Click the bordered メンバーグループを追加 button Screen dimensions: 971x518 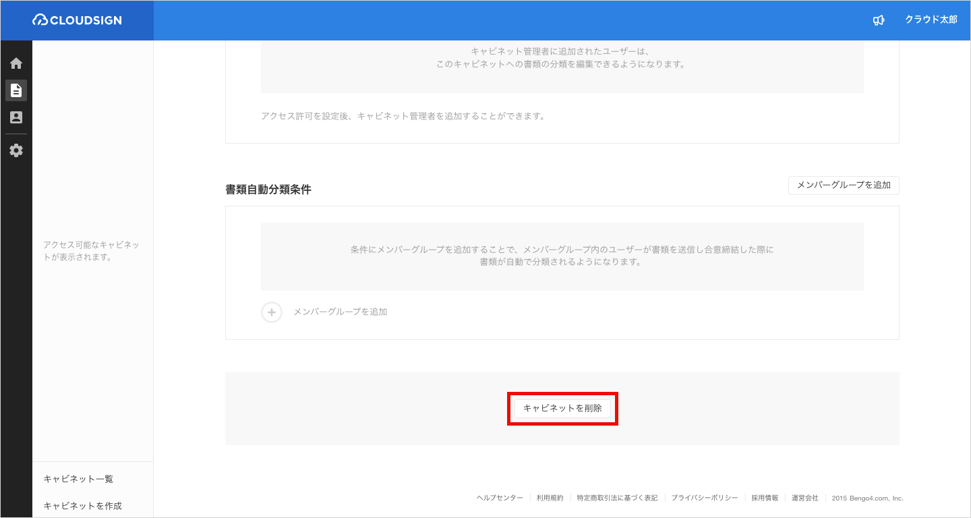843,185
